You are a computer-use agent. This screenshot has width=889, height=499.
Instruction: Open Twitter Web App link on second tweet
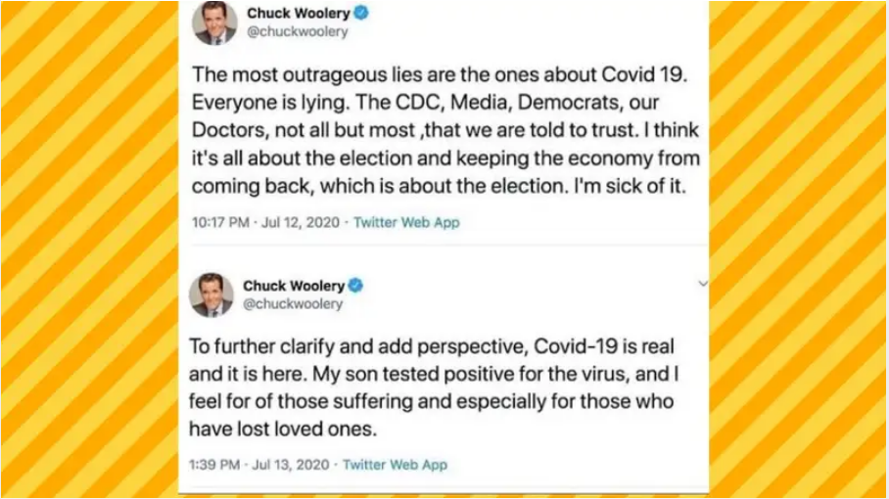tap(395, 464)
